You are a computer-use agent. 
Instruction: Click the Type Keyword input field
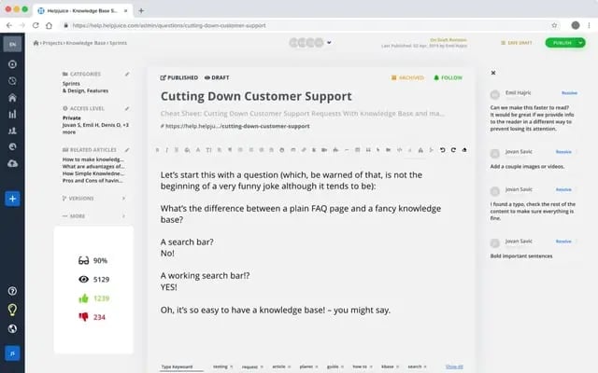(181, 366)
